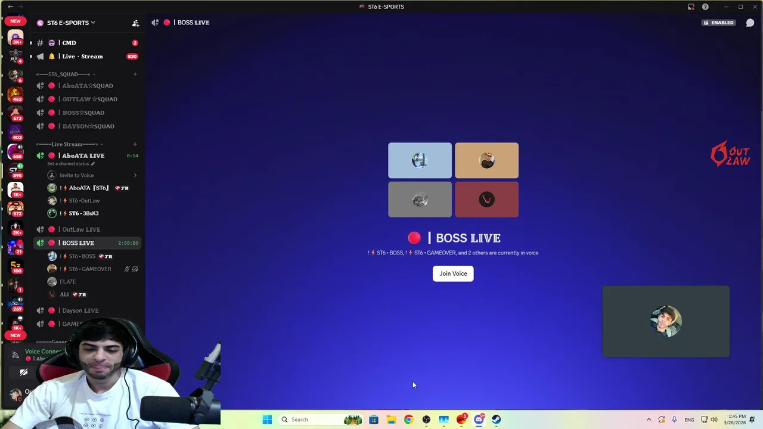Viewport: 763px width, 429px height.
Task: Click the invite people icon beside server name
Action: pos(135,23)
